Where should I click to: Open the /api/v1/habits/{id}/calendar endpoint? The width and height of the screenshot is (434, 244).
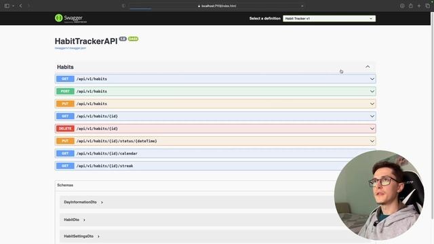(x=215, y=154)
